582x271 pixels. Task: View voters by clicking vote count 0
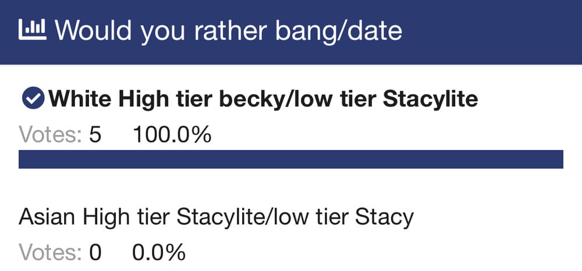tap(95, 253)
